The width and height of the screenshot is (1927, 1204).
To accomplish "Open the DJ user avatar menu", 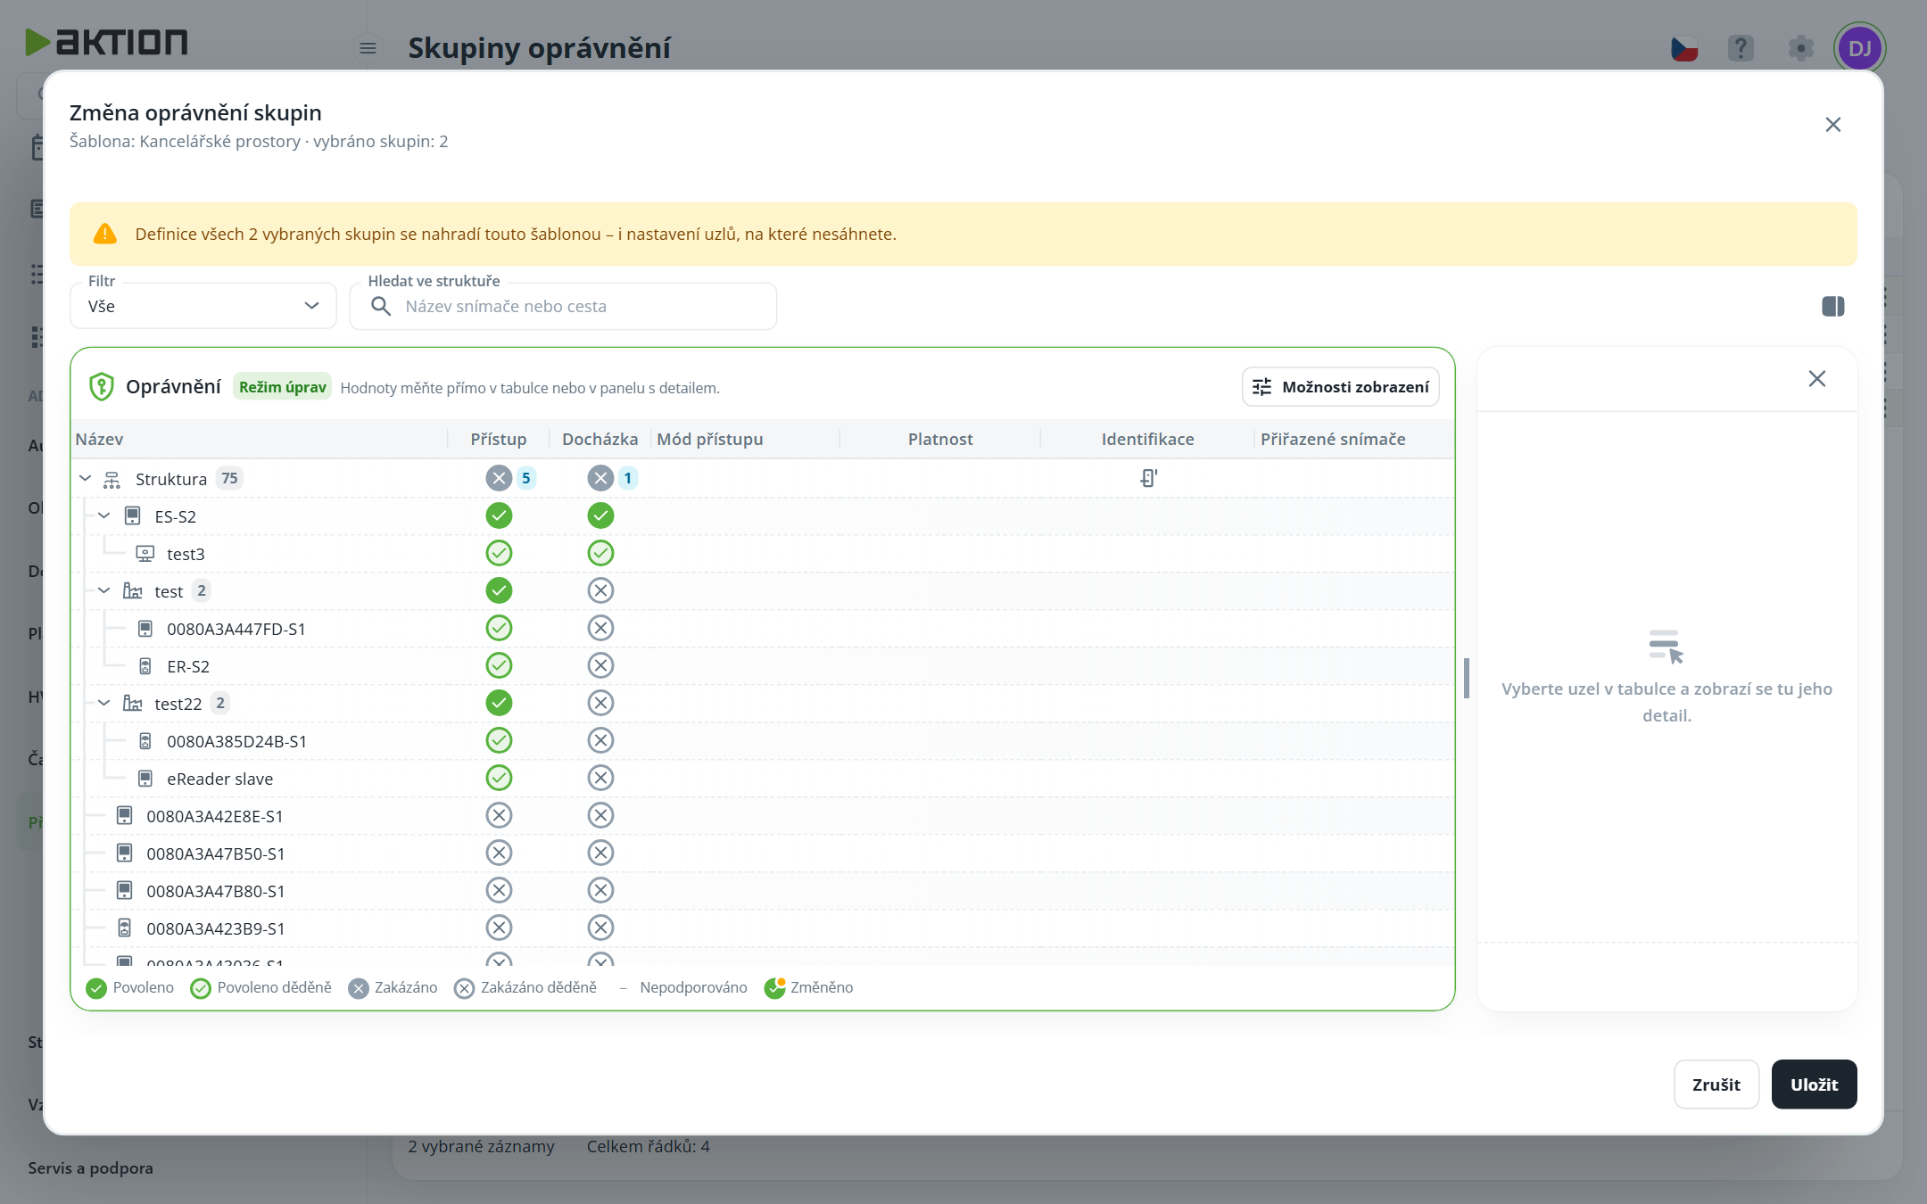I will click(x=1859, y=48).
